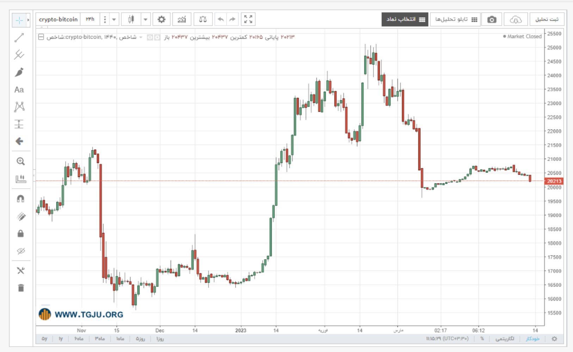This screenshot has width=573, height=352.
Task: Click the left arrow marker tool
Action: [x=19, y=141]
